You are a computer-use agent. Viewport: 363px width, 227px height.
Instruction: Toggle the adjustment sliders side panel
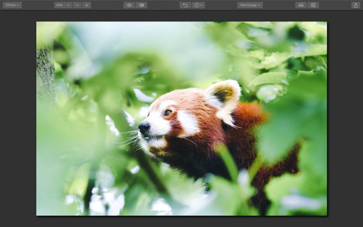(x=313, y=5)
